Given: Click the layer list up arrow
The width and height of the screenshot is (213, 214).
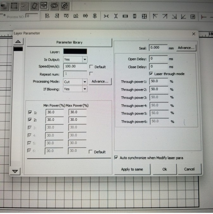Looking at the screenshot, I should (18, 41).
